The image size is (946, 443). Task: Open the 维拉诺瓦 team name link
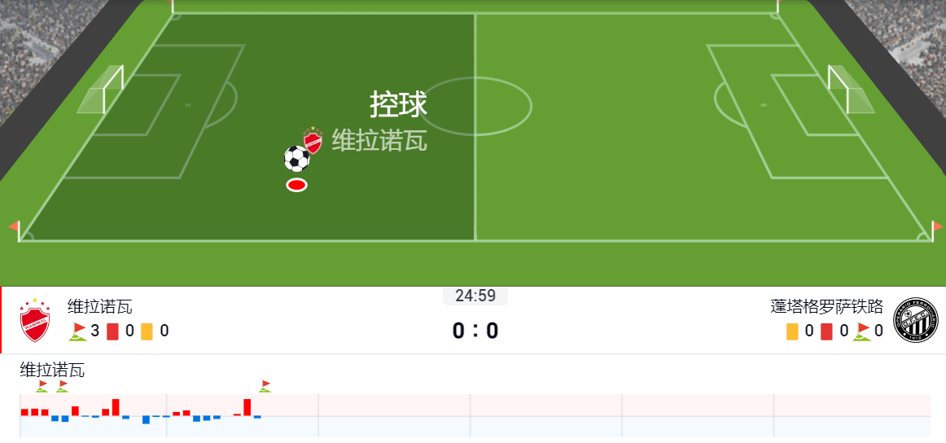click(100, 307)
